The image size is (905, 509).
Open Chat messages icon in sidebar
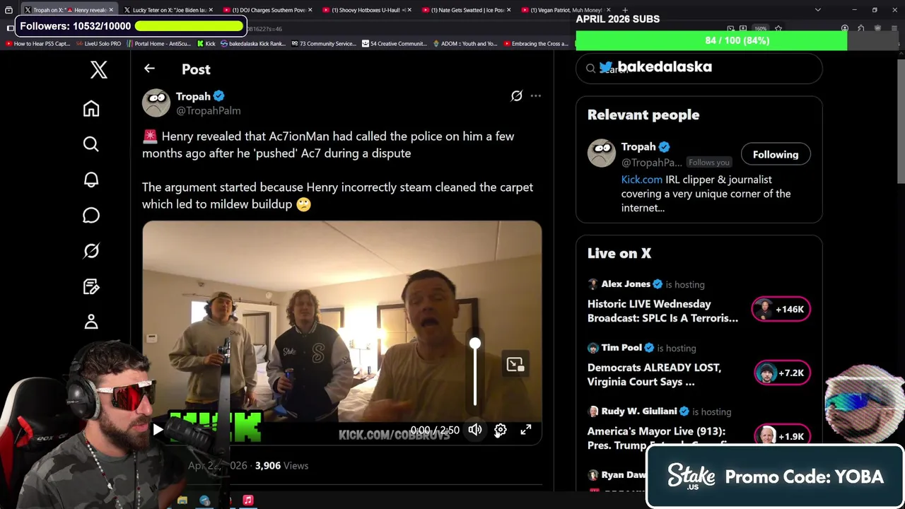coord(91,215)
